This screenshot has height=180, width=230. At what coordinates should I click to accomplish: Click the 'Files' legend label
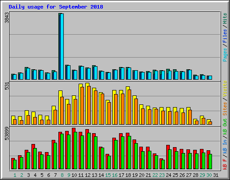coord(225,36)
